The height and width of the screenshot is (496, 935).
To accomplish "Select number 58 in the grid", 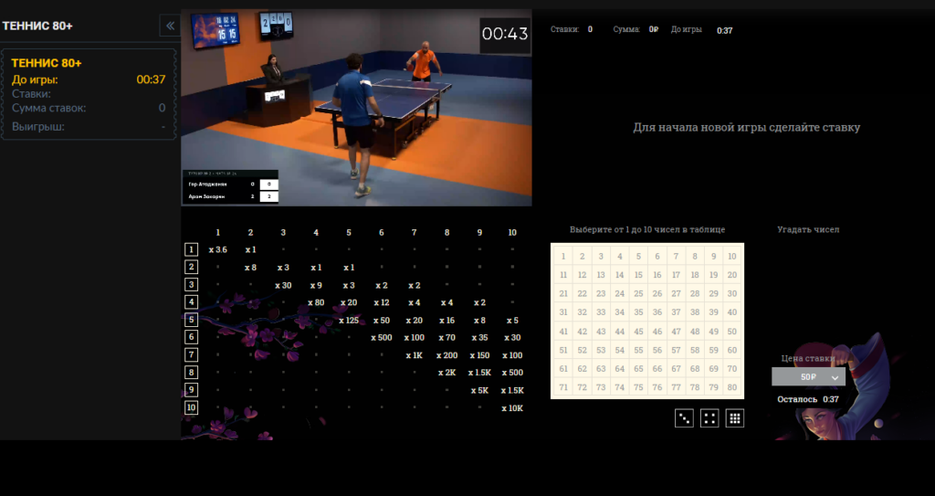I will coord(695,351).
